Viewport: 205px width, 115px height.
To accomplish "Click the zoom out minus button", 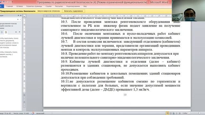I will click(x=189, y=113).
